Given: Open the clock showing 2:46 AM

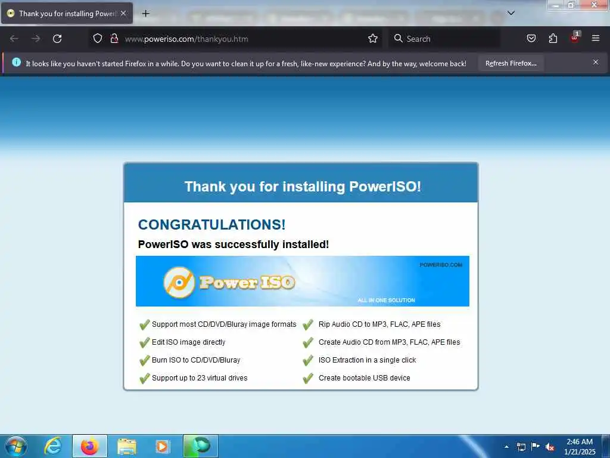Looking at the screenshot, I should click(579, 446).
